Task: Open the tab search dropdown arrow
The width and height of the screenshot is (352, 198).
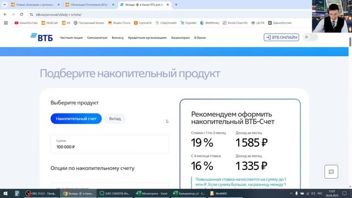Action: click(4, 4)
